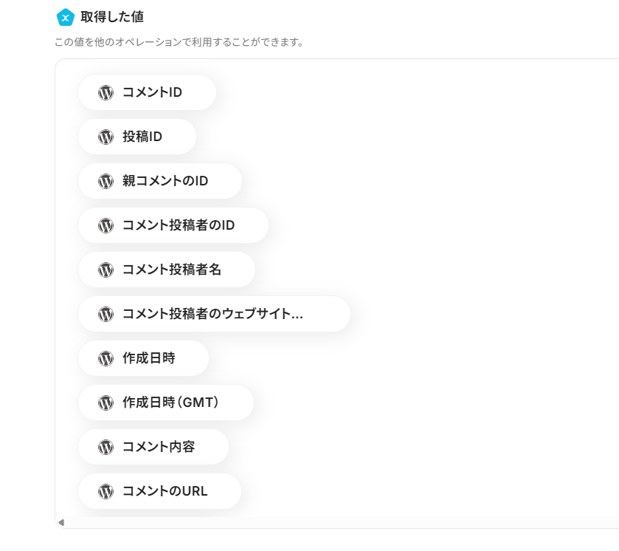This screenshot has width=619, height=551.
Task: Select the コメントのURL value chip
Action: pyautogui.click(x=161, y=491)
